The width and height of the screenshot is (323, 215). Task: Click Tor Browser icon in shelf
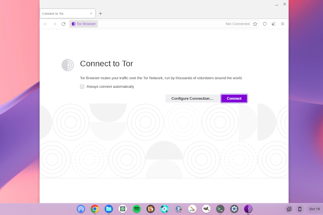point(248,209)
